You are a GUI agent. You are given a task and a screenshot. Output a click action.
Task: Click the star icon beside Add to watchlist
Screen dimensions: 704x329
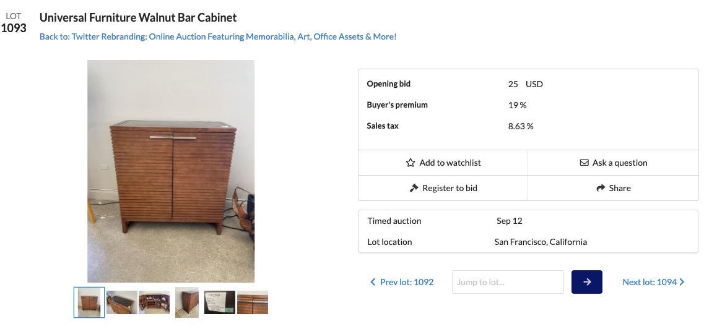[411, 163]
